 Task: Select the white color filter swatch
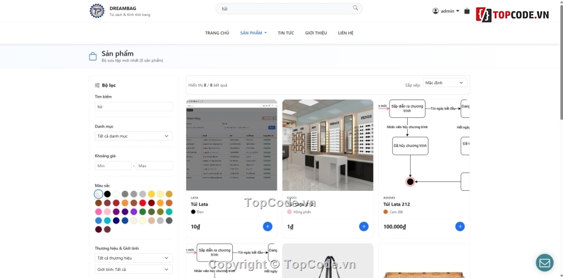pyautogui.click(x=116, y=194)
